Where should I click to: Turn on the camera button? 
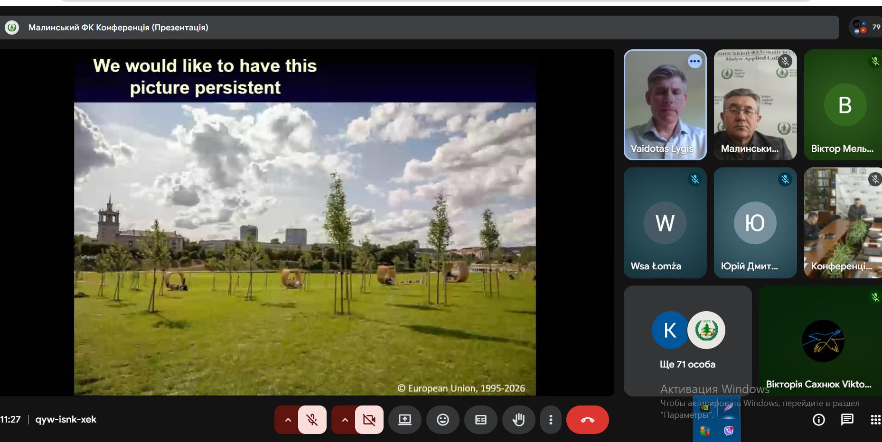pos(369,420)
